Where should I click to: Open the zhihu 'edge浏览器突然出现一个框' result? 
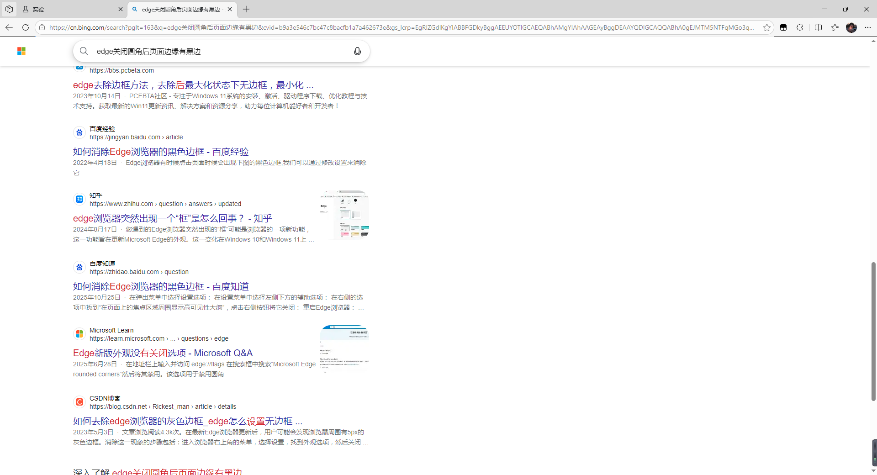[172, 218]
